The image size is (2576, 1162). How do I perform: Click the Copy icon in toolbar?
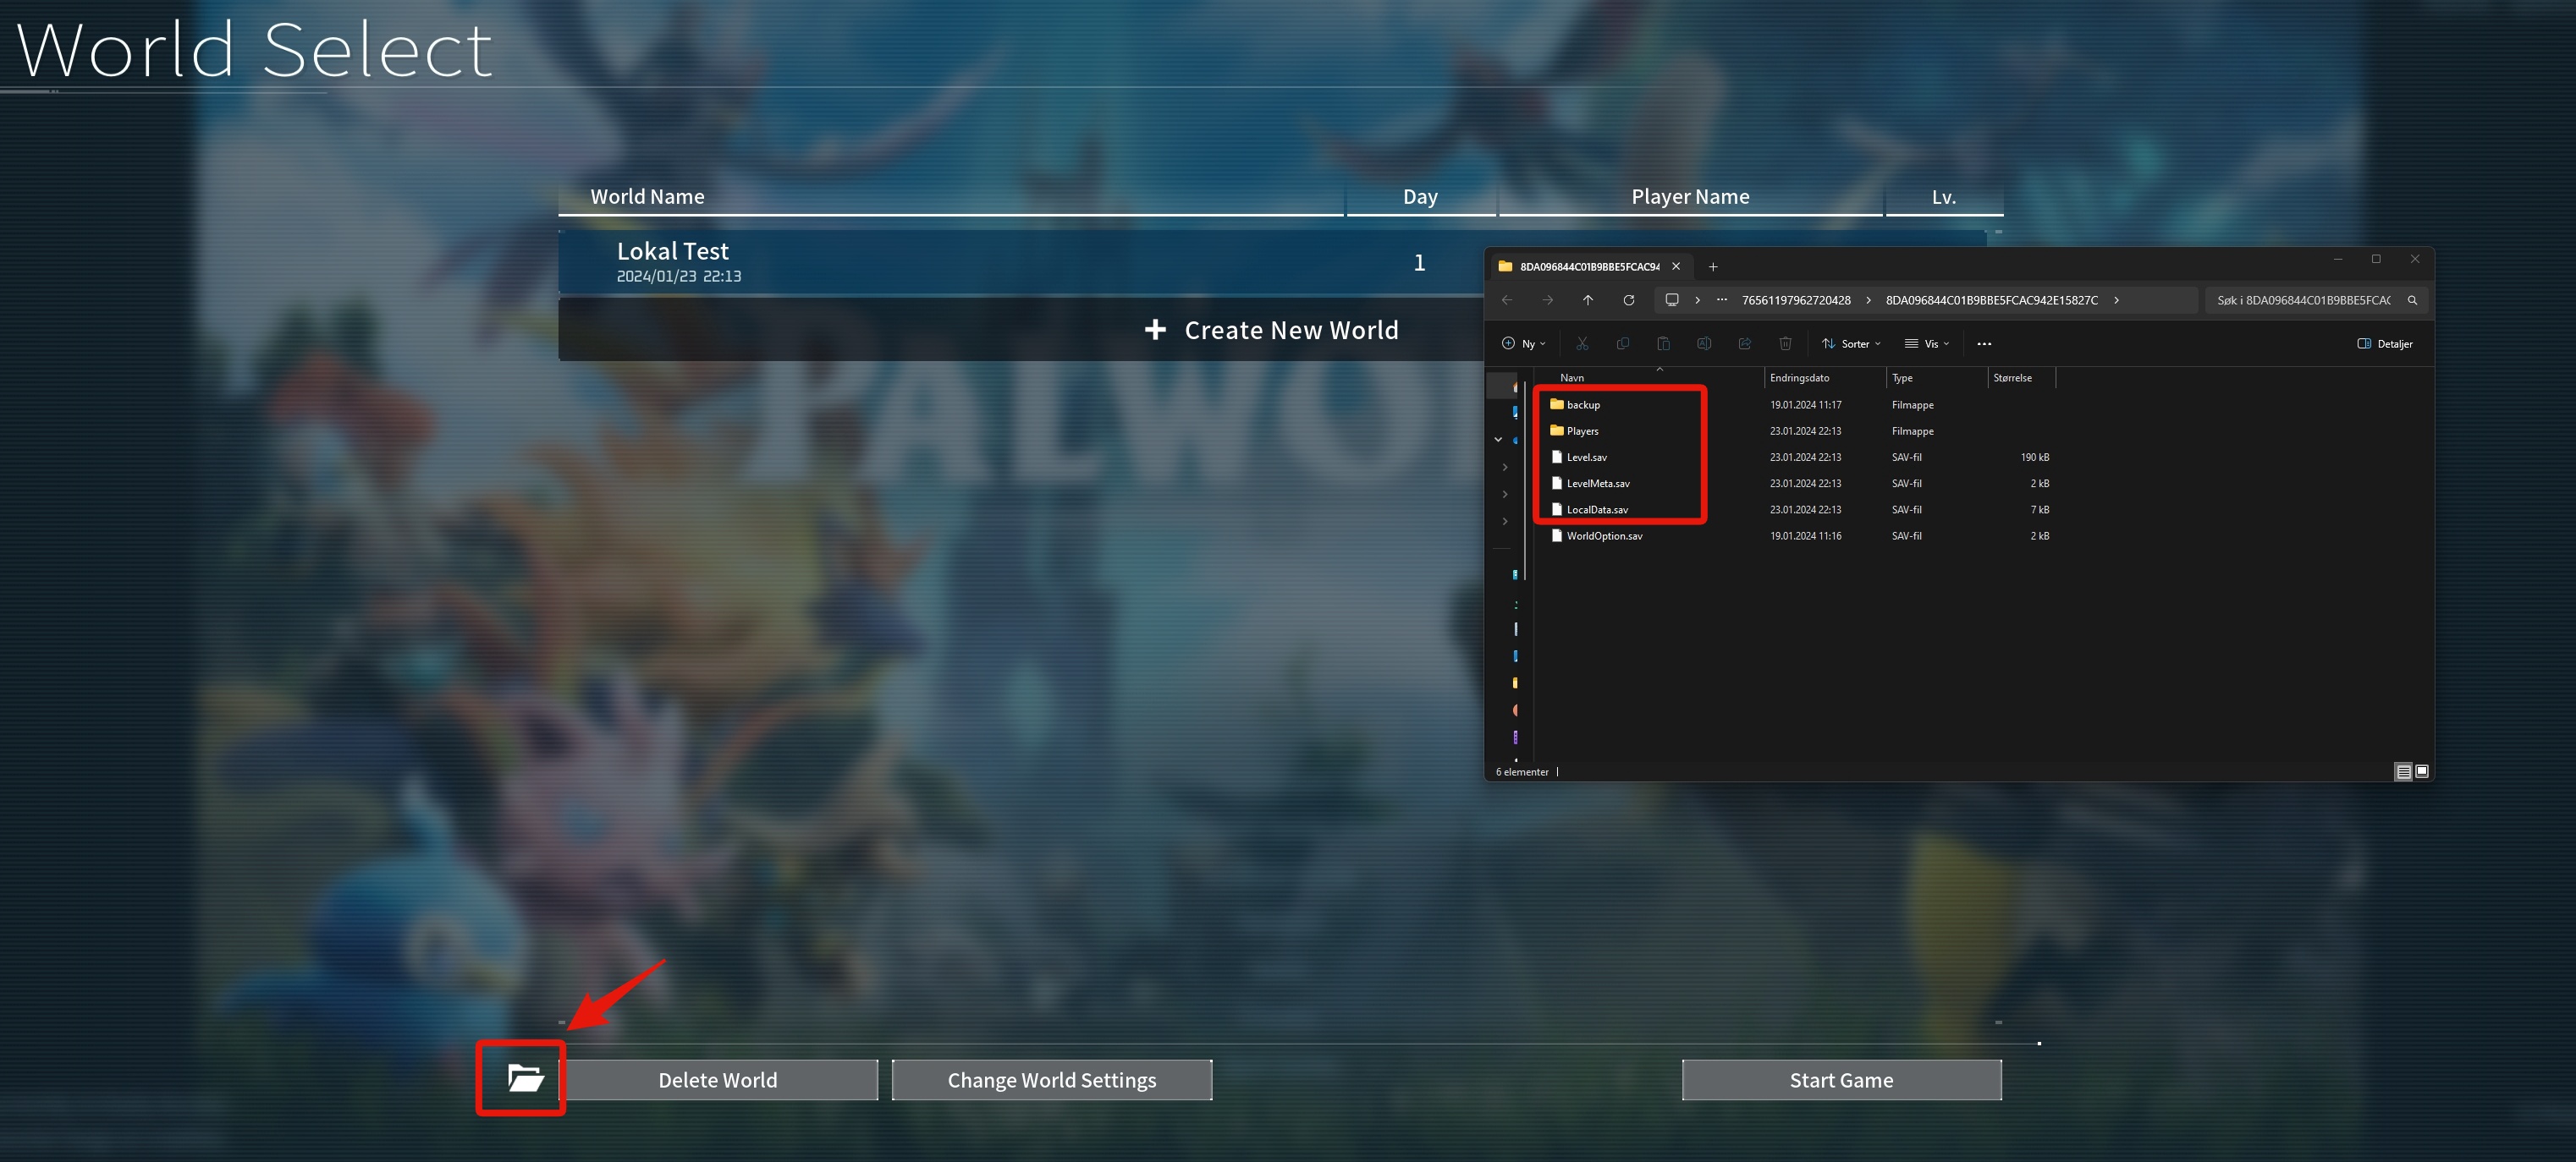click(x=1623, y=343)
